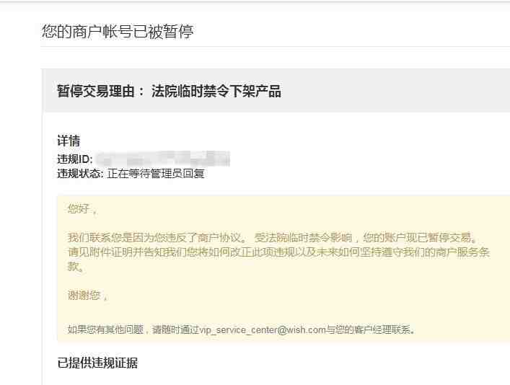The width and height of the screenshot is (510, 385).
Task: Click the 您好 greeting in the message
Action: point(79,208)
